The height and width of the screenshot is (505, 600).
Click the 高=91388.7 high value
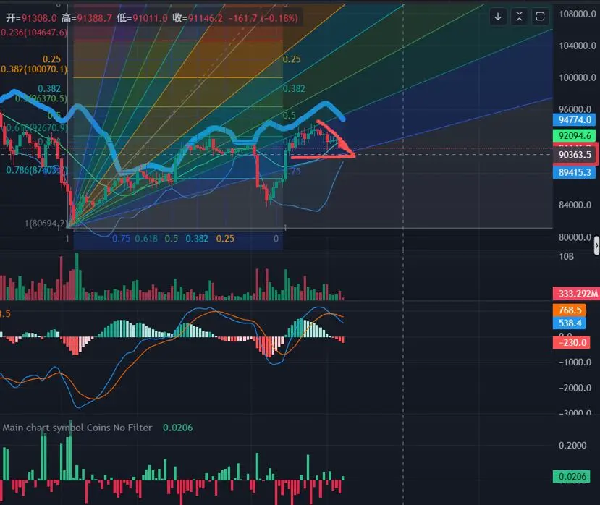tap(86, 18)
